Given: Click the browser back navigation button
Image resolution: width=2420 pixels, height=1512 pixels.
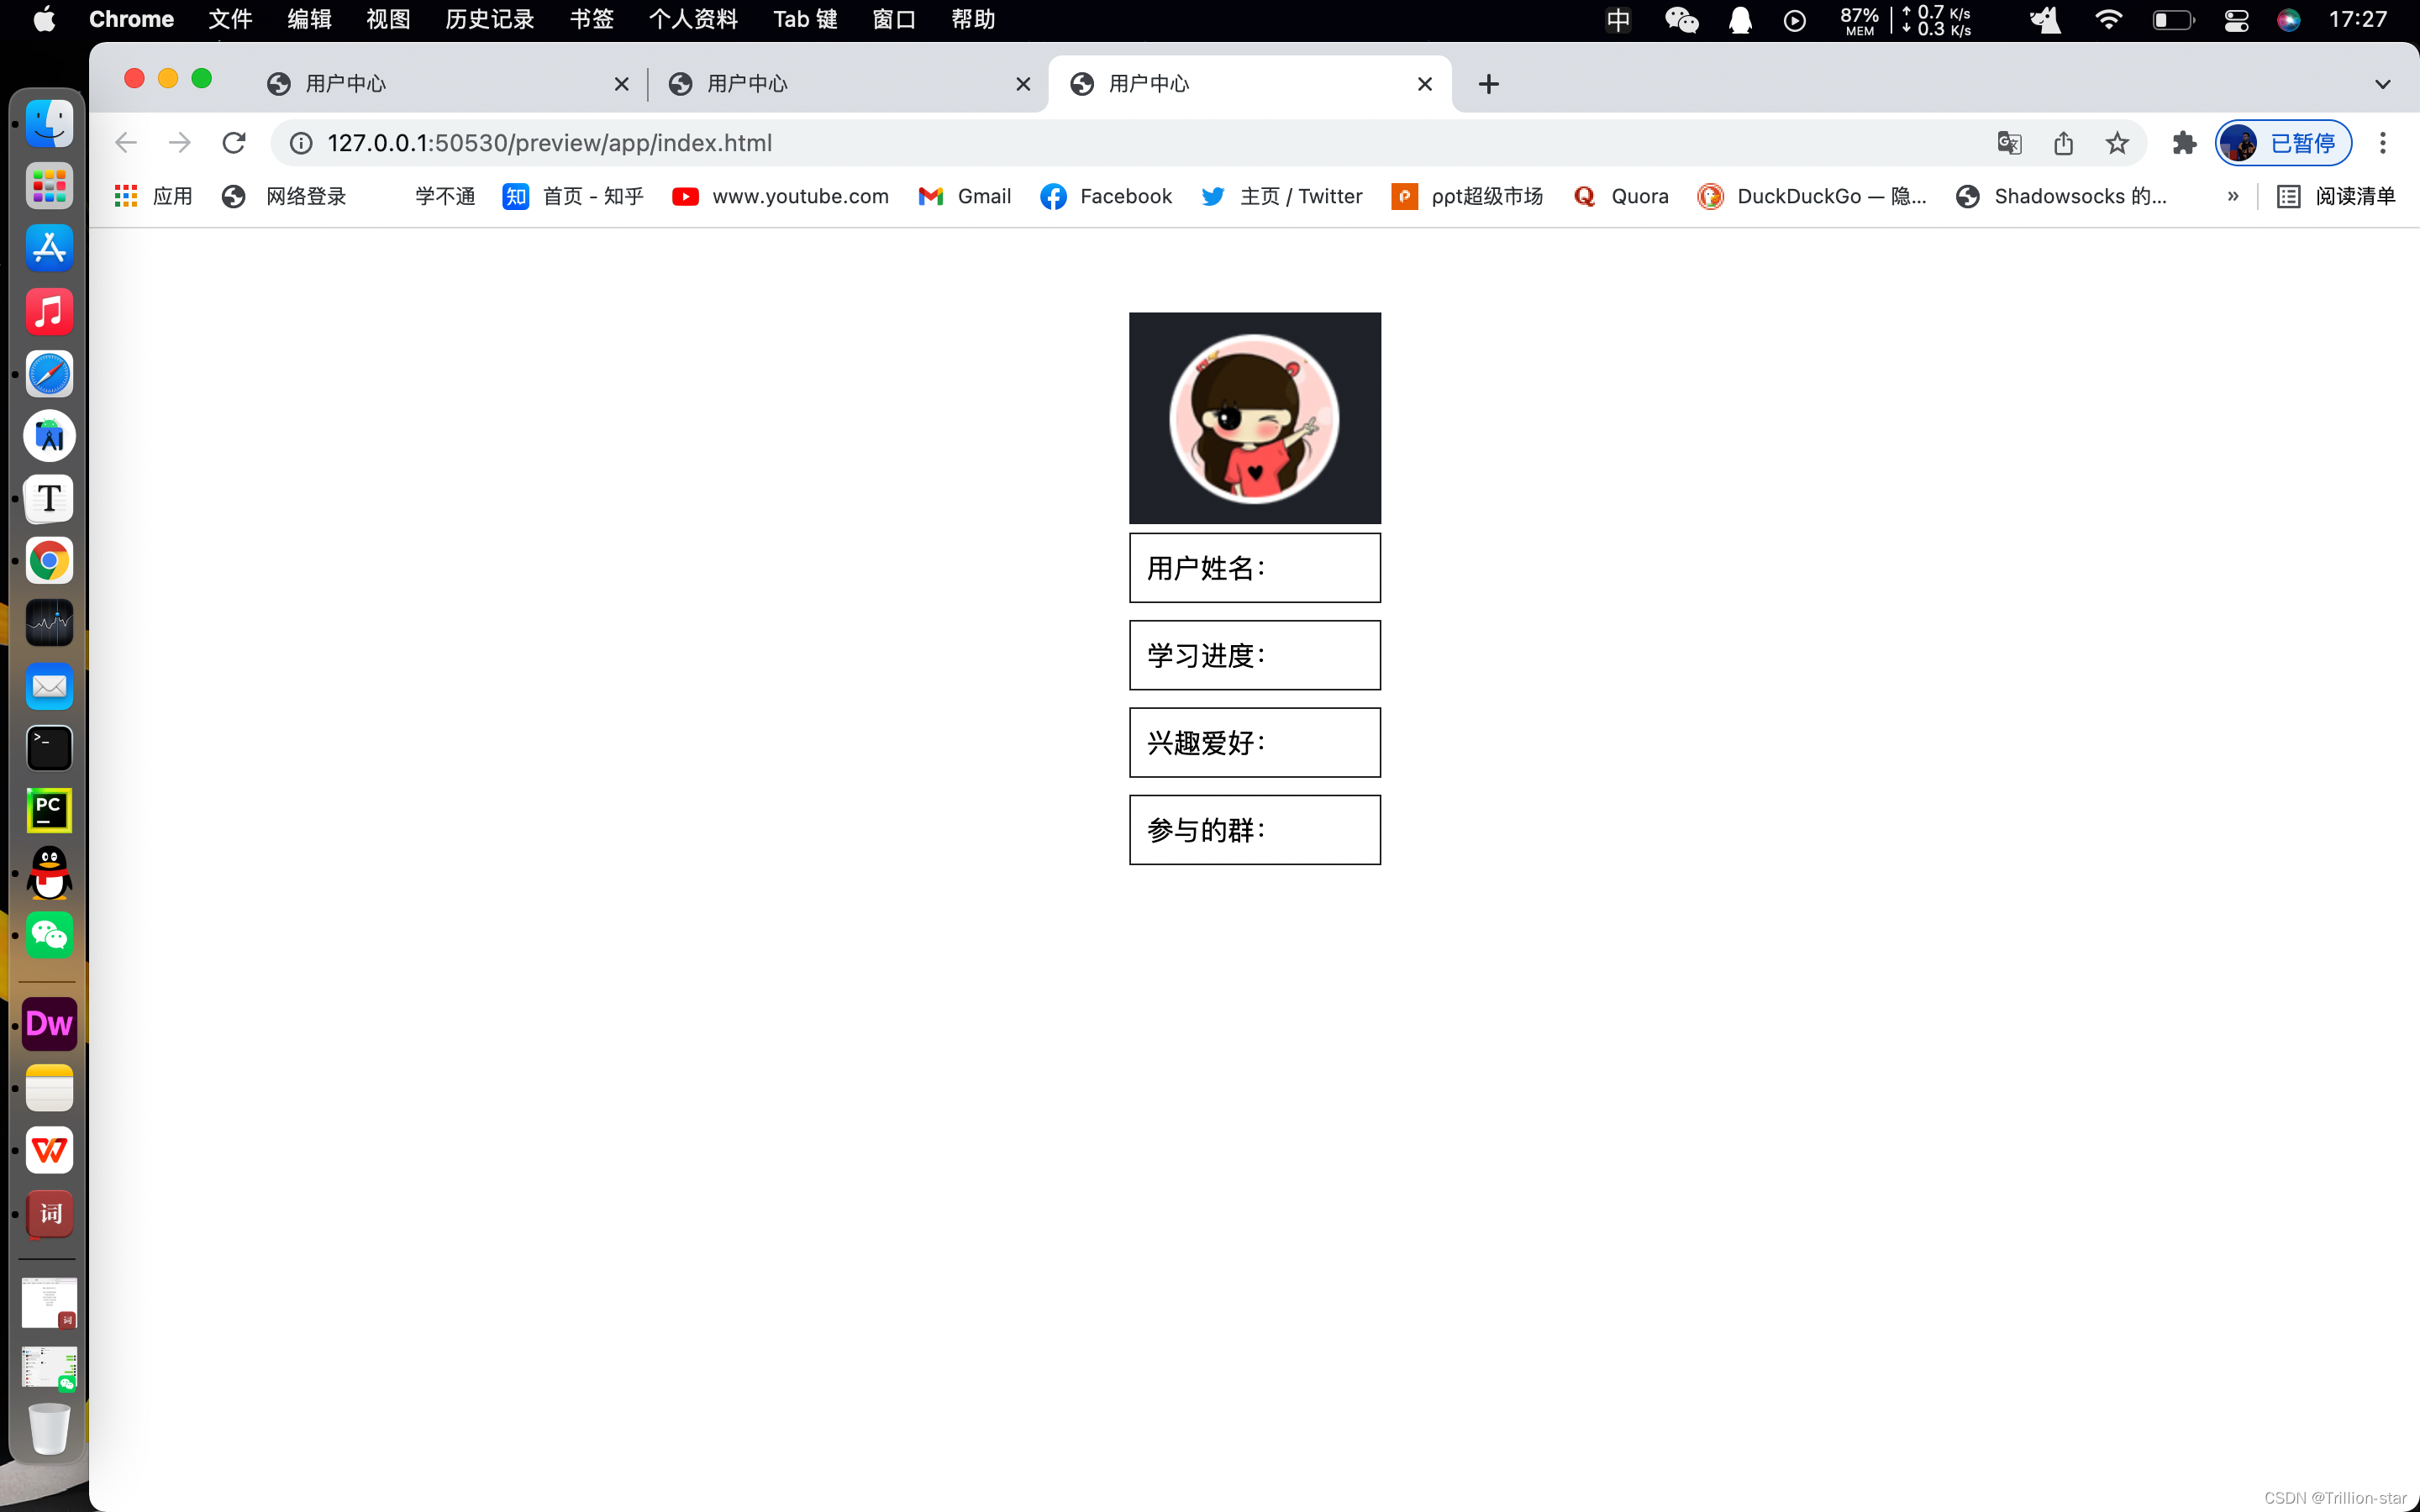Looking at the screenshot, I should coord(125,143).
